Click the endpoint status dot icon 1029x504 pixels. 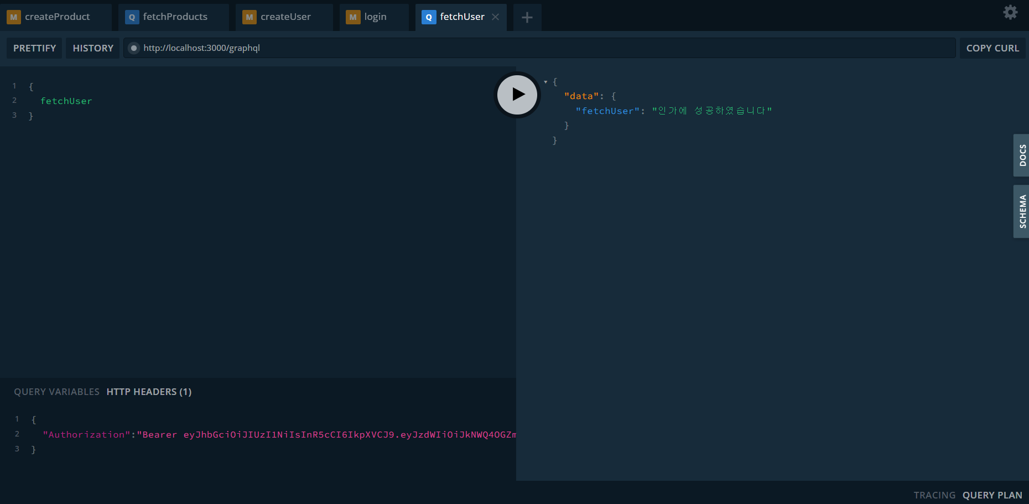pyautogui.click(x=134, y=48)
